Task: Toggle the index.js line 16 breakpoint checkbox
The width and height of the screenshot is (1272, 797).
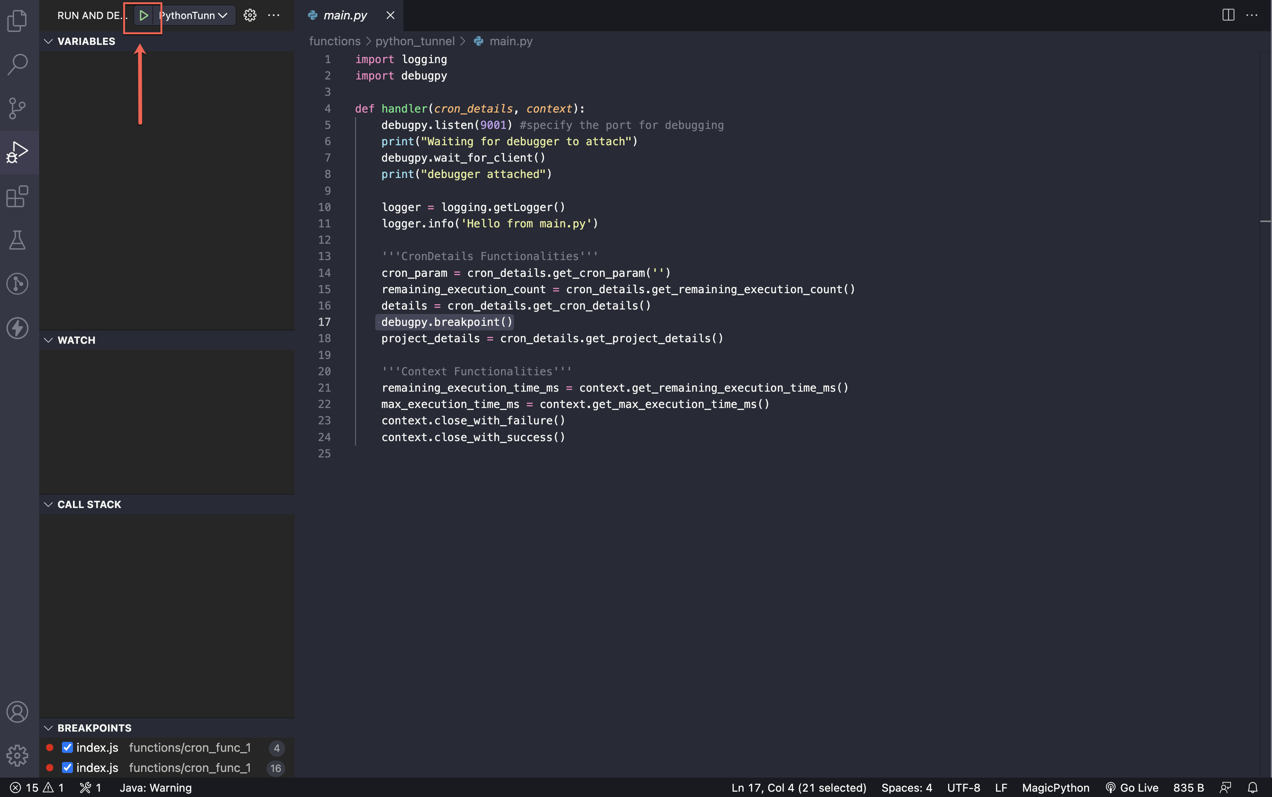Action: point(67,767)
